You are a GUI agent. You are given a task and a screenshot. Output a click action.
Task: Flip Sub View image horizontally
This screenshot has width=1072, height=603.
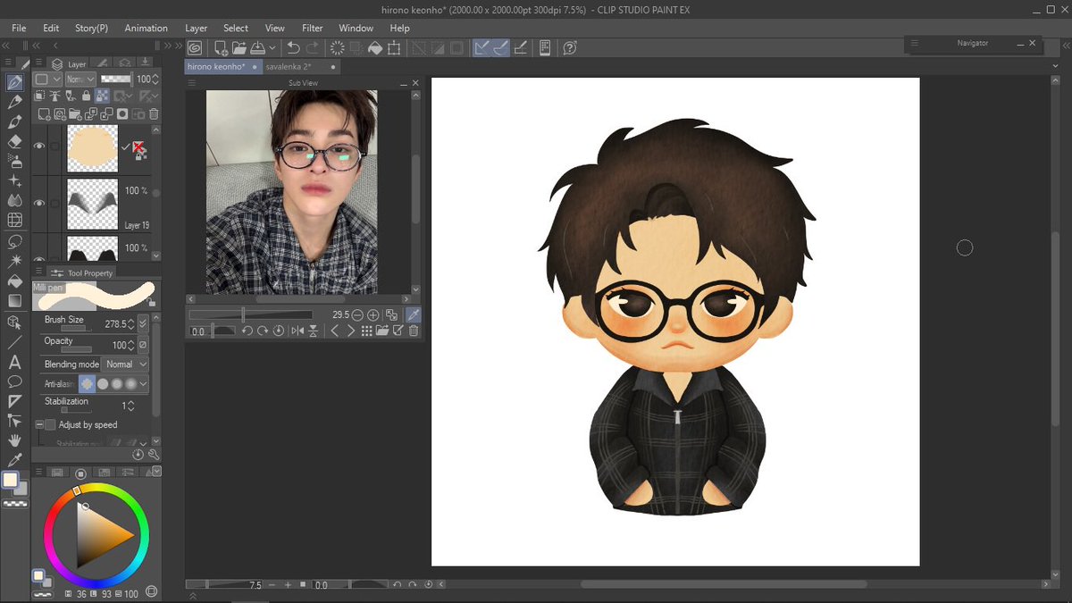pyautogui.click(x=297, y=331)
